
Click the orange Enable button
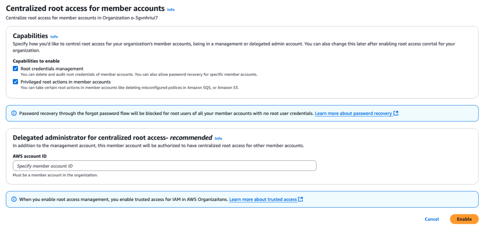464,219
